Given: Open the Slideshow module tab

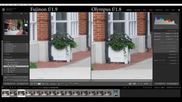Looking at the screenshot, I should (x=159, y=10).
